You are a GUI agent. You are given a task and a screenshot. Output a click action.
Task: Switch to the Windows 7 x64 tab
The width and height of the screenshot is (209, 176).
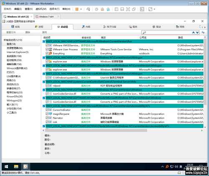(46, 17)
